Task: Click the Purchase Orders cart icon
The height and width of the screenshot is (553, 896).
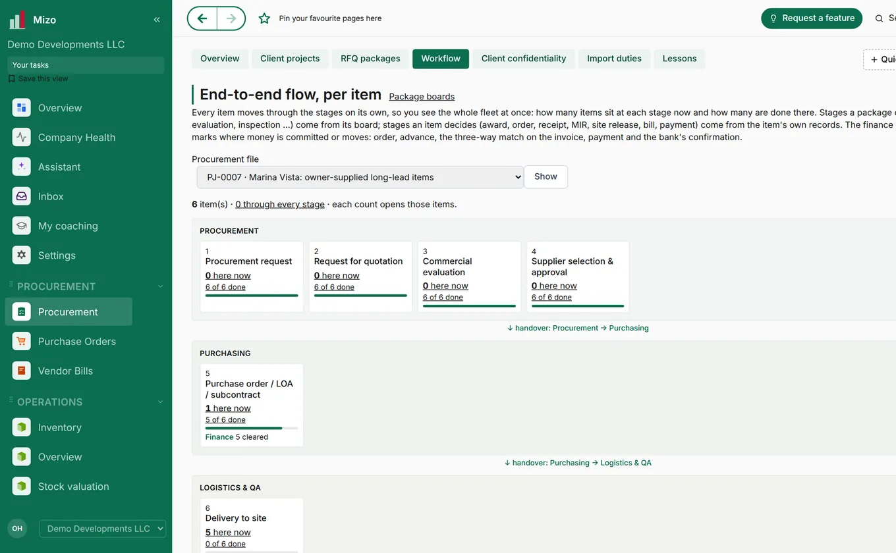Action: (x=22, y=342)
